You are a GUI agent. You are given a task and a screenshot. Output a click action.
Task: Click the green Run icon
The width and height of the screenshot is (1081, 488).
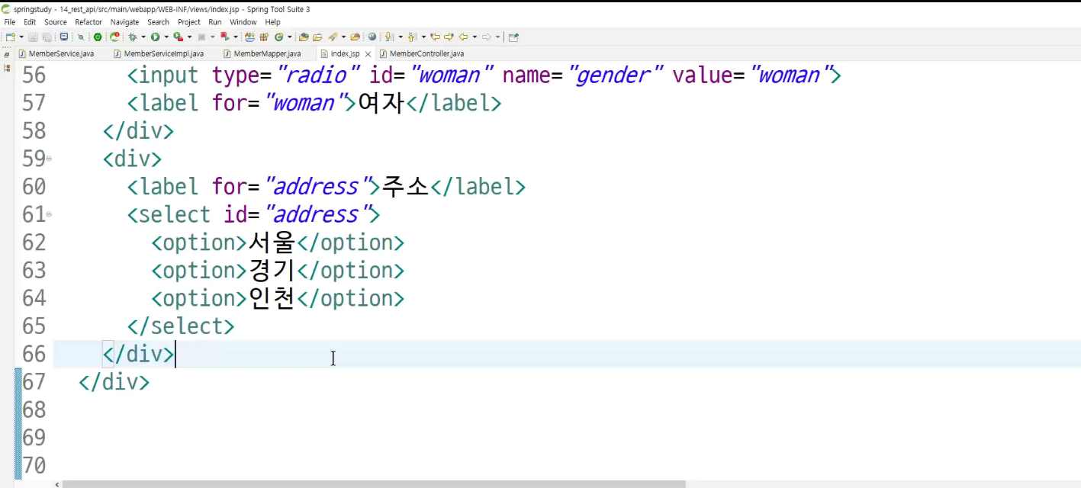click(x=155, y=37)
